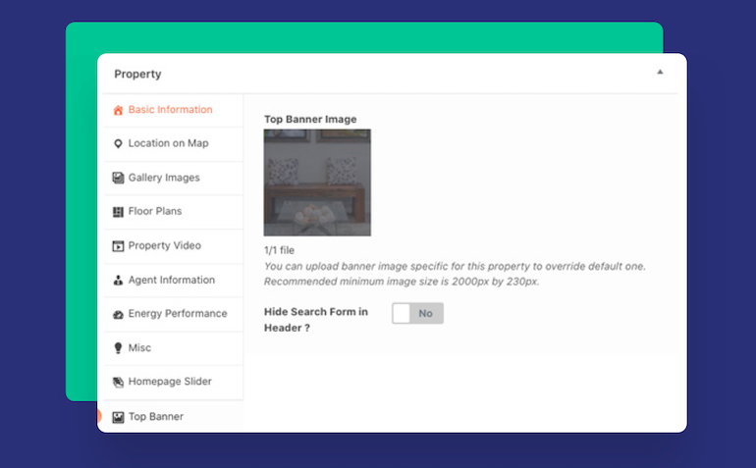The height and width of the screenshot is (468, 756).
Task: Click the Property Video film icon
Action: [118, 246]
